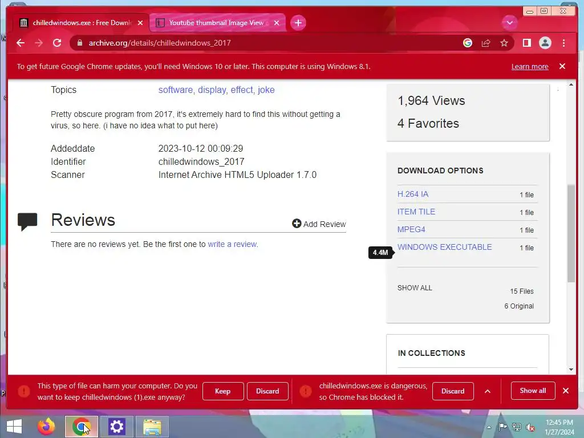Click Show all downloads button

[533, 391]
